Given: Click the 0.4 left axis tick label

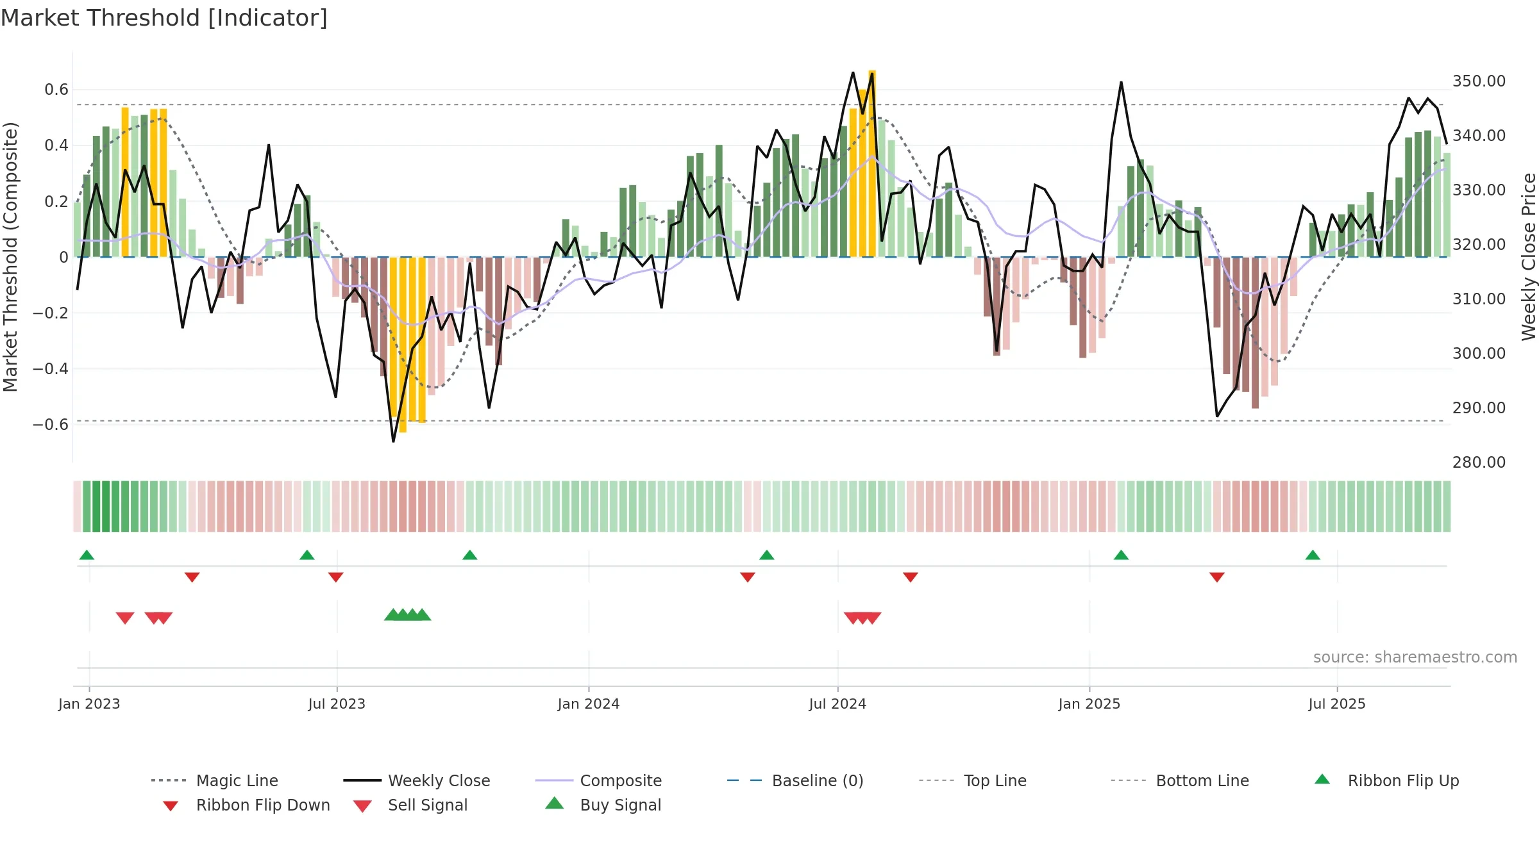Looking at the screenshot, I should pyautogui.click(x=56, y=145).
